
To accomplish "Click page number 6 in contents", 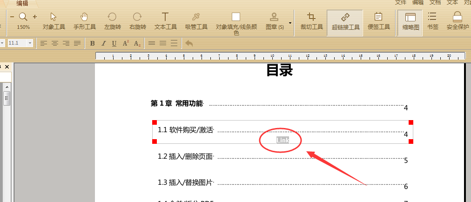I will pyautogui.click(x=406, y=187).
